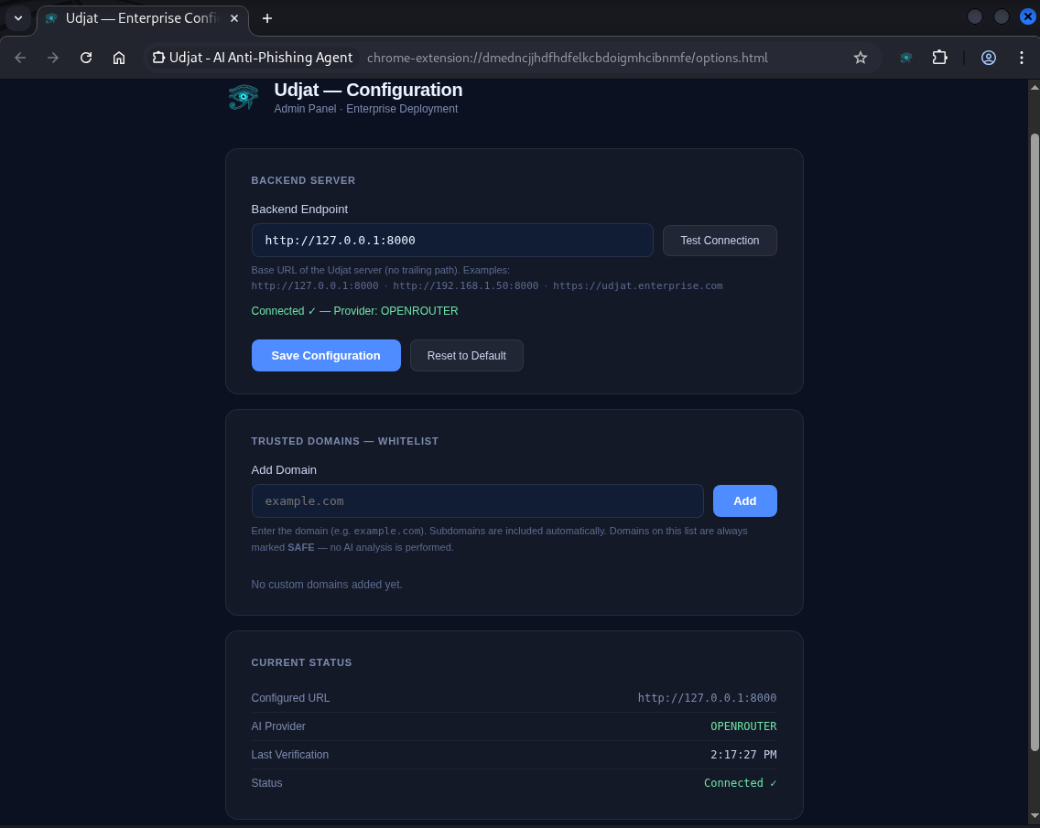The height and width of the screenshot is (828, 1040).
Task: Click the browser profile account icon
Action: click(989, 57)
